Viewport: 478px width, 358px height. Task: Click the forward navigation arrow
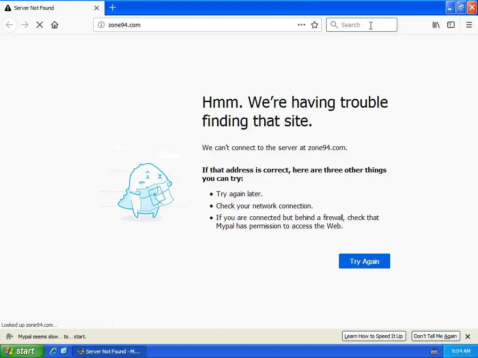tap(25, 25)
